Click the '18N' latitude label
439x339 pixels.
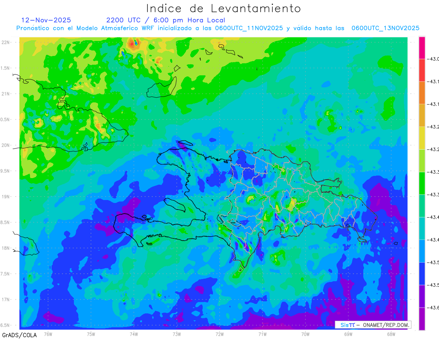[6, 248]
